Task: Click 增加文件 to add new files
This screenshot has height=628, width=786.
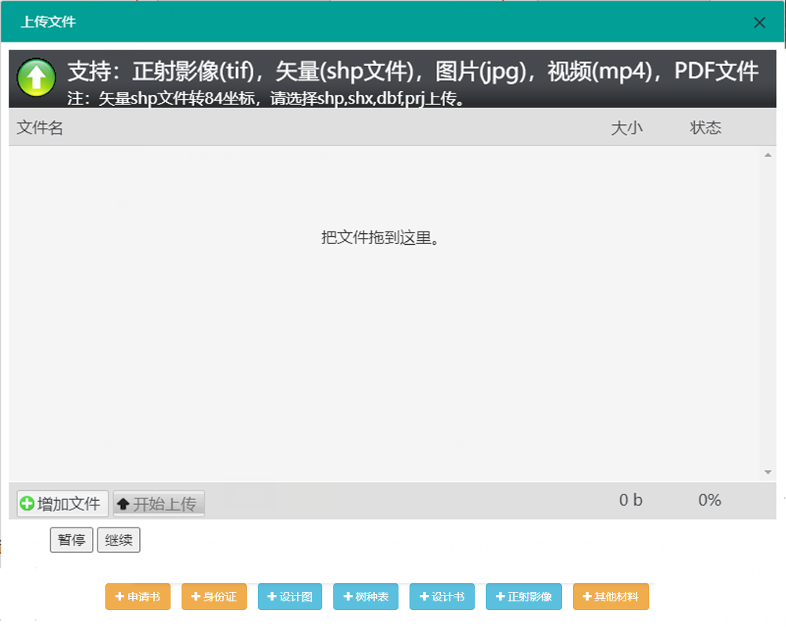Action: point(61,503)
